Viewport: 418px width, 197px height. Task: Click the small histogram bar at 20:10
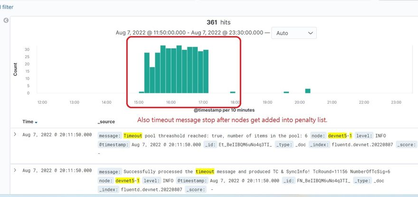pos(308,91)
